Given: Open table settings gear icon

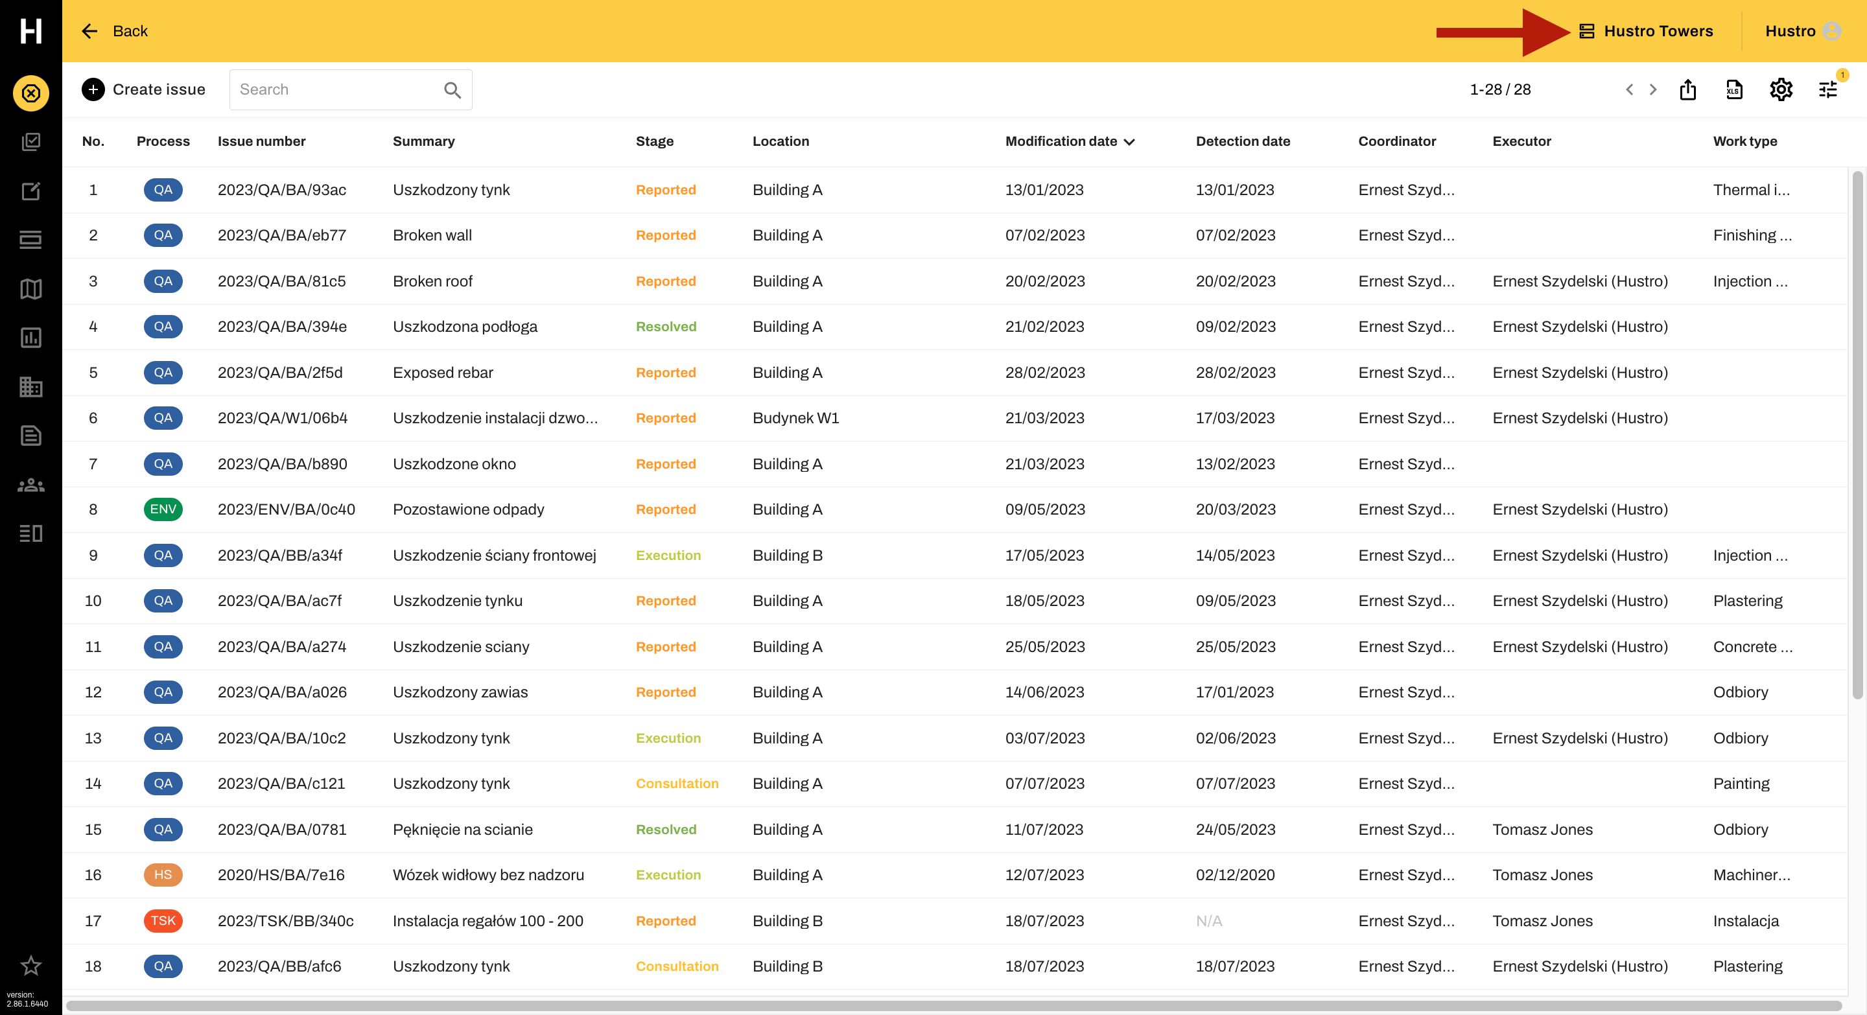Looking at the screenshot, I should pyautogui.click(x=1781, y=89).
